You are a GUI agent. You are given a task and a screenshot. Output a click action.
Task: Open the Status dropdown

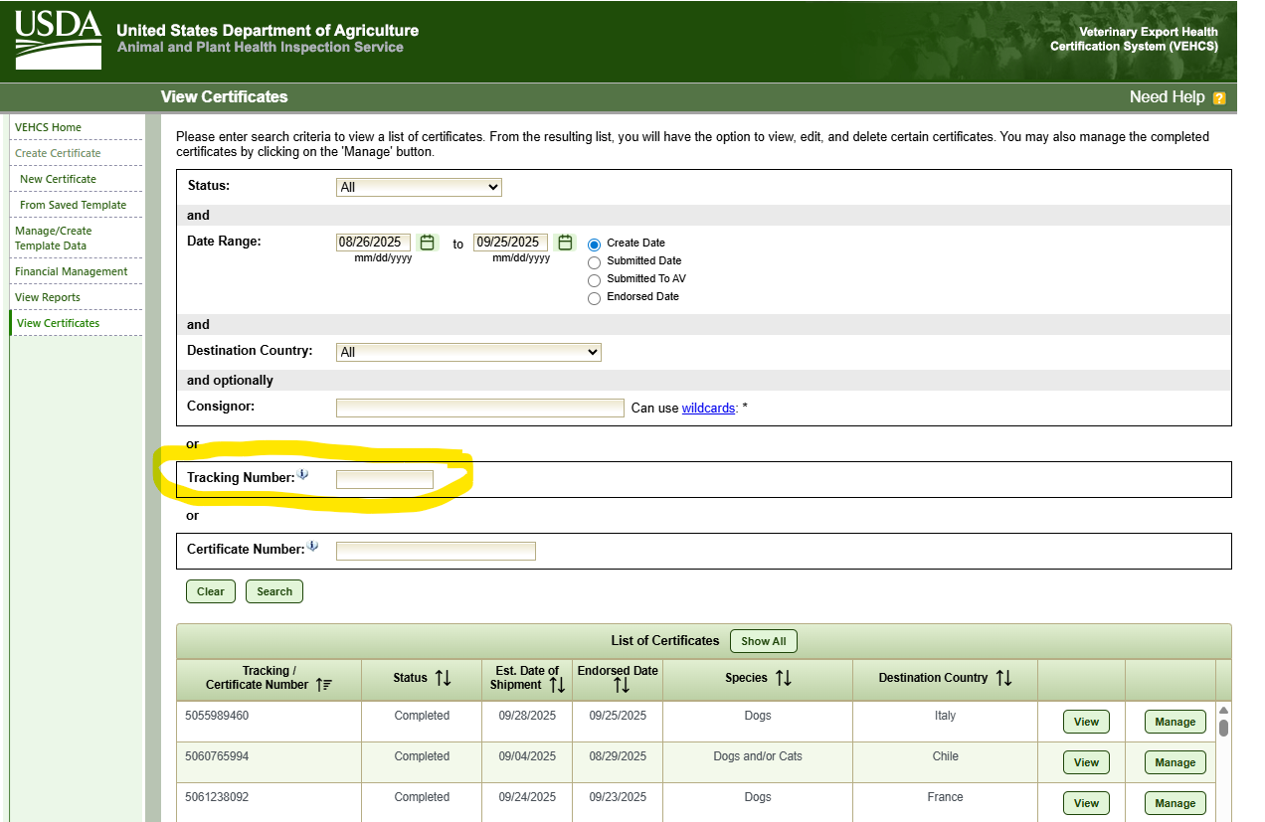point(419,187)
